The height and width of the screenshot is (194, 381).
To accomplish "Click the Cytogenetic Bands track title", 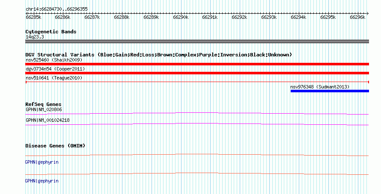I will pyautogui.click(x=51, y=32).
